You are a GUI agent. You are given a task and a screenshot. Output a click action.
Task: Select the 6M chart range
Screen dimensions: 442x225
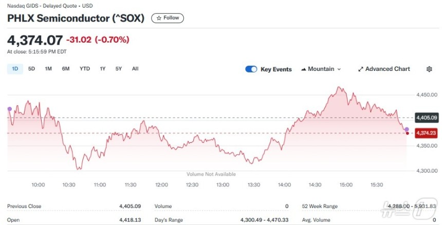(x=66, y=69)
